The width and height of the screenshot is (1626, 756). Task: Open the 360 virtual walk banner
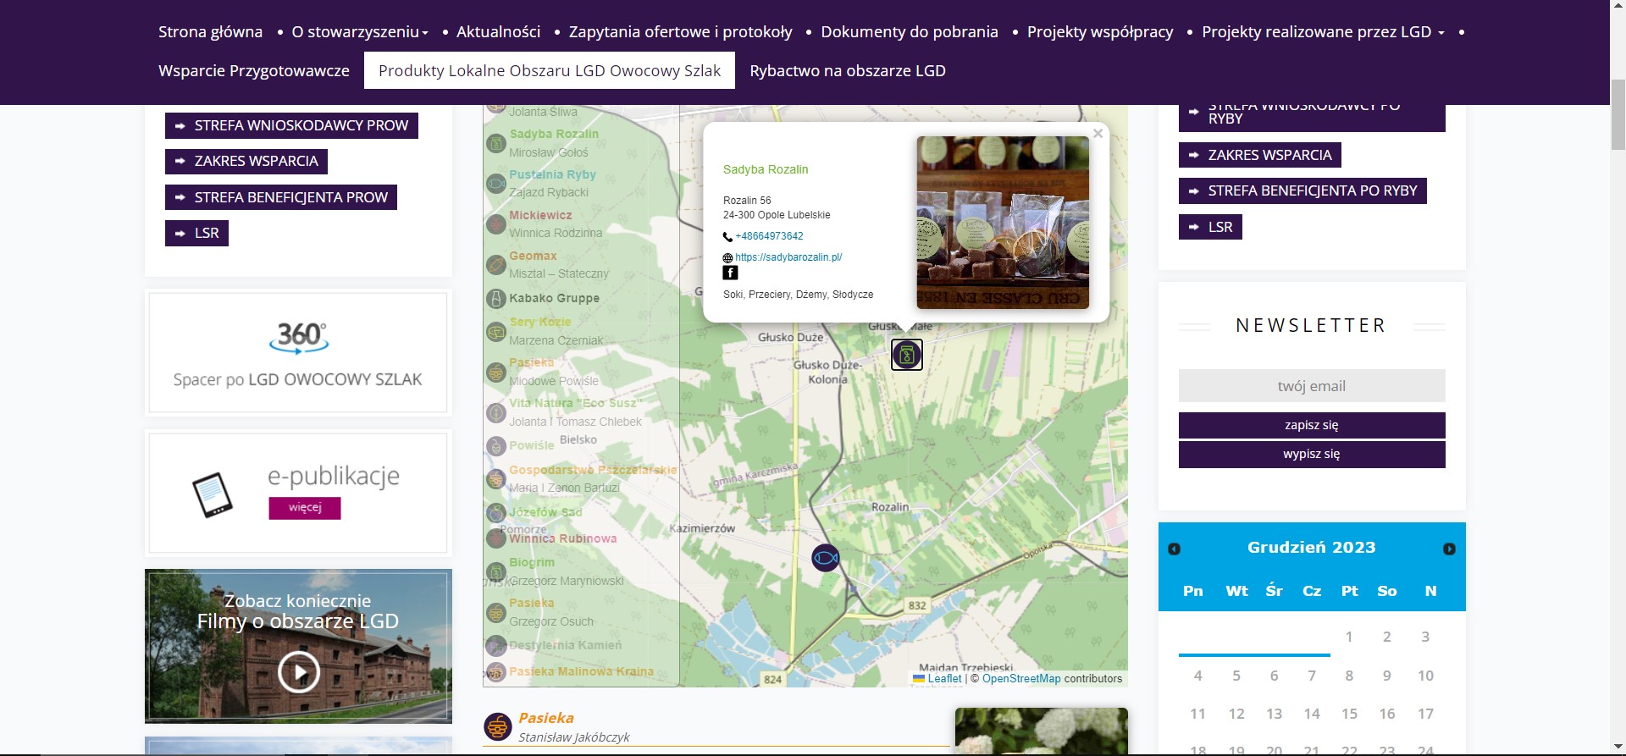298,352
